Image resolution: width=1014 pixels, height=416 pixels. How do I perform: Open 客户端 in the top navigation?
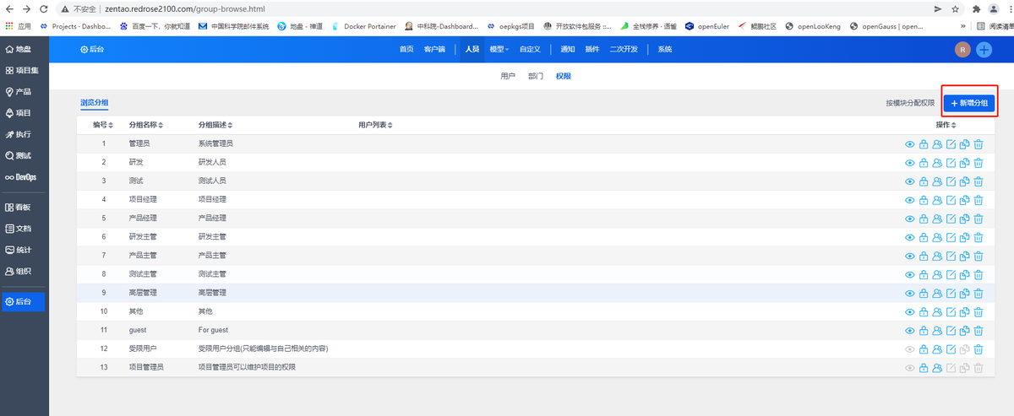point(434,50)
